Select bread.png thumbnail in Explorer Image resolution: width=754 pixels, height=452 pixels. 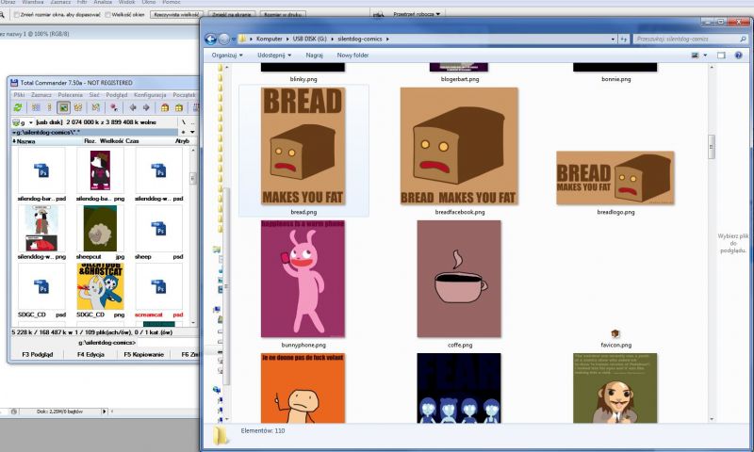pos(303,147)
